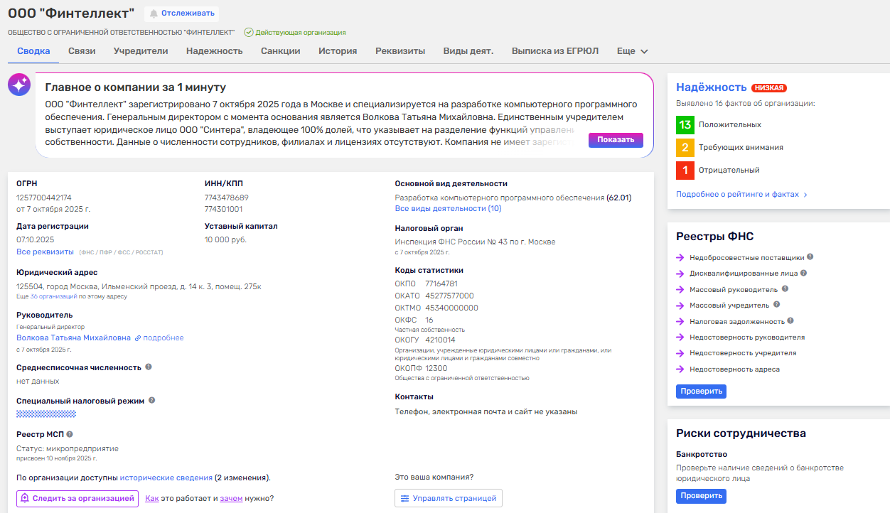Open Подробнее о рейтинге и фактах
Viewport: 890px width, 513px height.
pos(741,194)
